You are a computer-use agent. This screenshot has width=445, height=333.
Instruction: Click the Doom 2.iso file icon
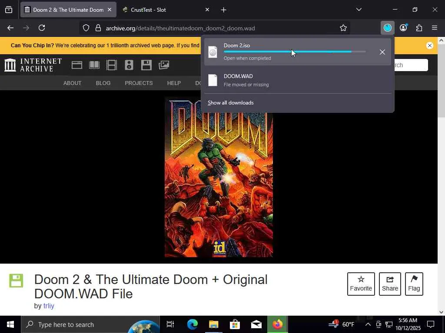(x=213, y=52)
